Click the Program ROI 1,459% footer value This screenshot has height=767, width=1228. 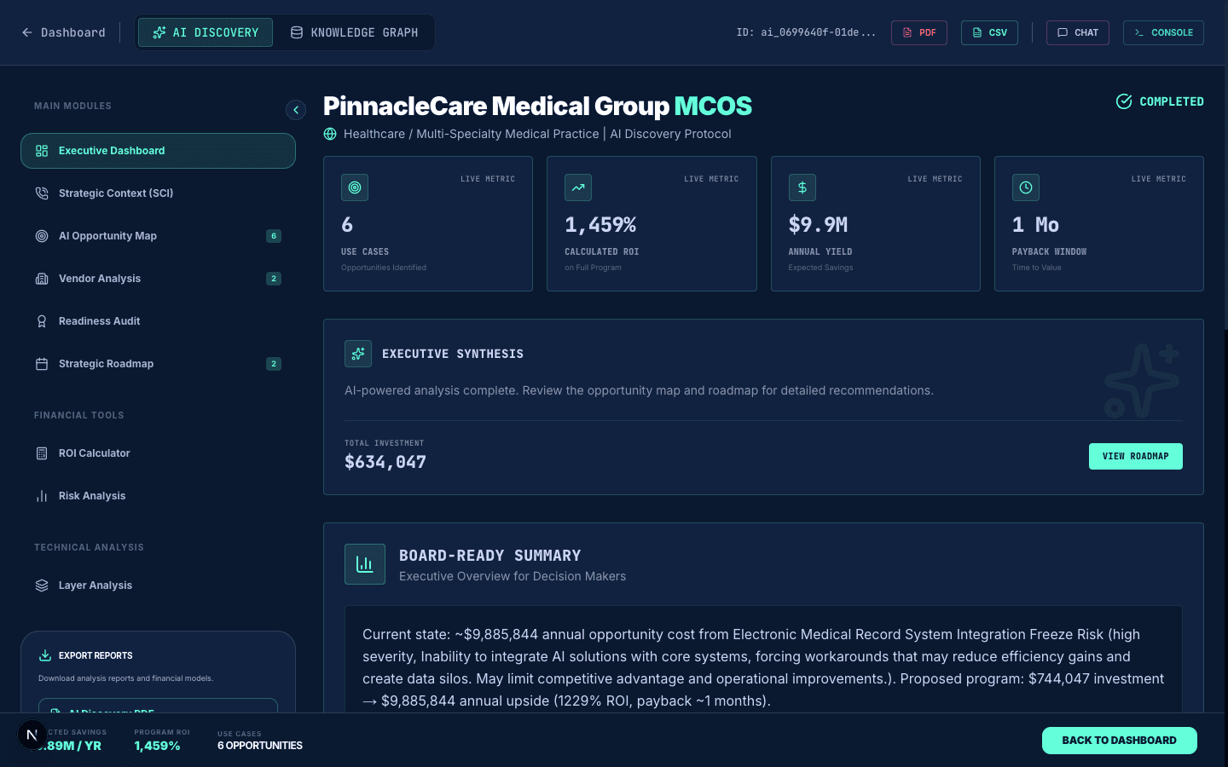tap(158, 746)
